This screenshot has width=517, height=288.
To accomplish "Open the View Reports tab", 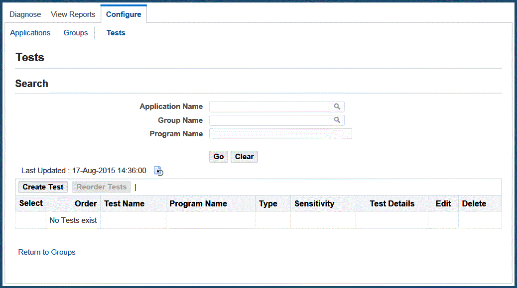I will 73,14.
